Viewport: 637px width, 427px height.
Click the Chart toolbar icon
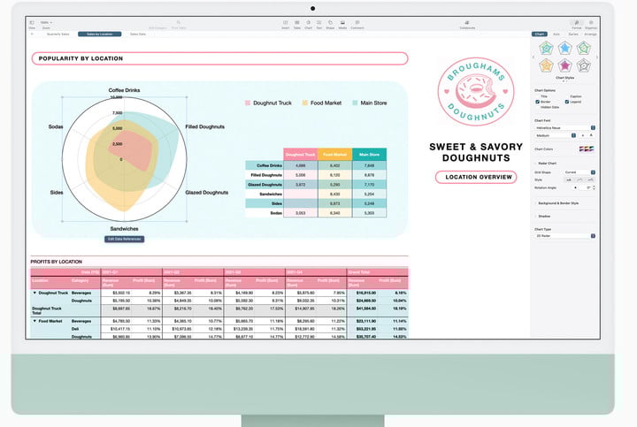308,23
